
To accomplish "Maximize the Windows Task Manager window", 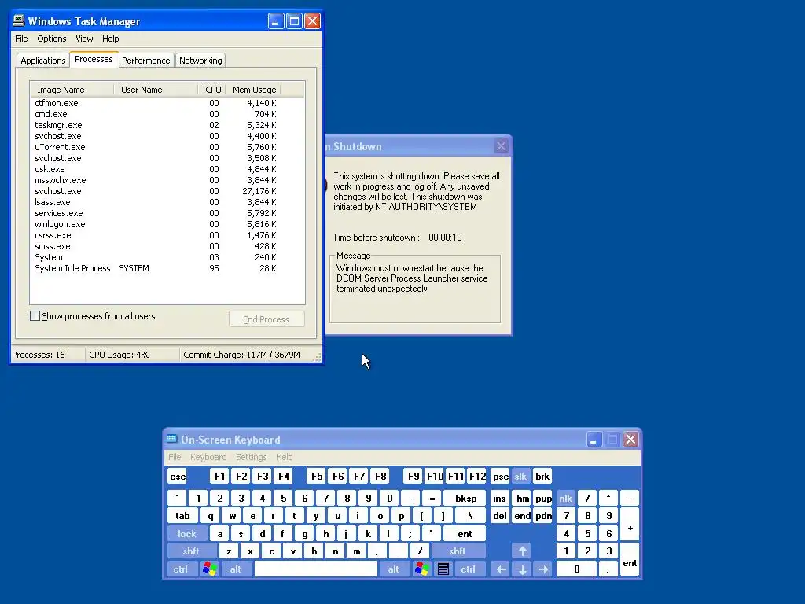I will point(294,21).
